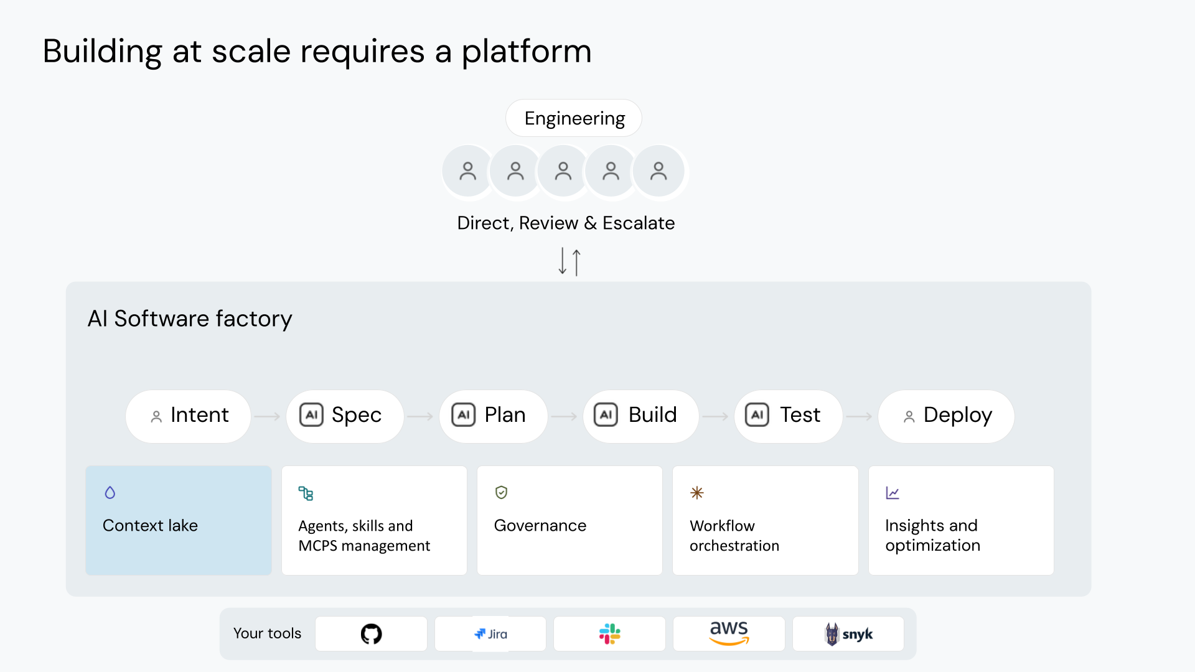Click the up-down arrows below Direct, Review
The height and width of the screenshot is (672, 1195).
(x=569, y=261)
